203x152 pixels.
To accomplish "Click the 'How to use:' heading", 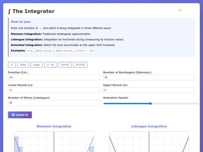I will click(x=21, y=22).
